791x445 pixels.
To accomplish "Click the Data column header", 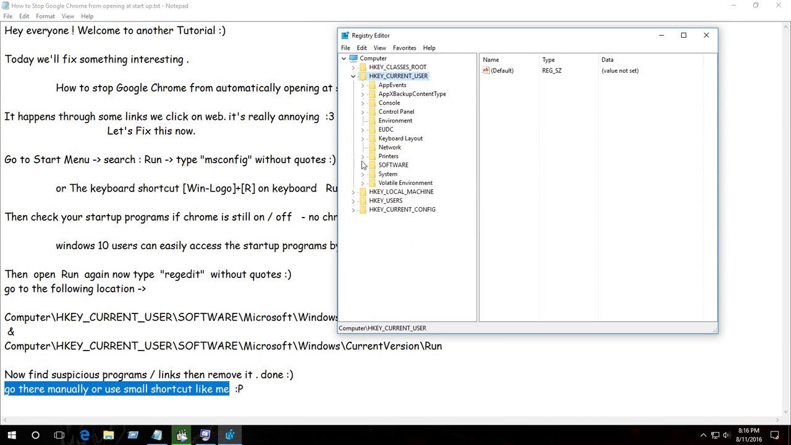I will point(651,60).
